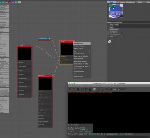Click the Live Viewer settings cog icon
This screenshot has height=138, width=150.
coord(86,89)
